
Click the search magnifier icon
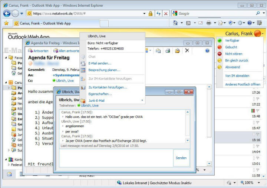pyautogui.click(x=258, y=13)
